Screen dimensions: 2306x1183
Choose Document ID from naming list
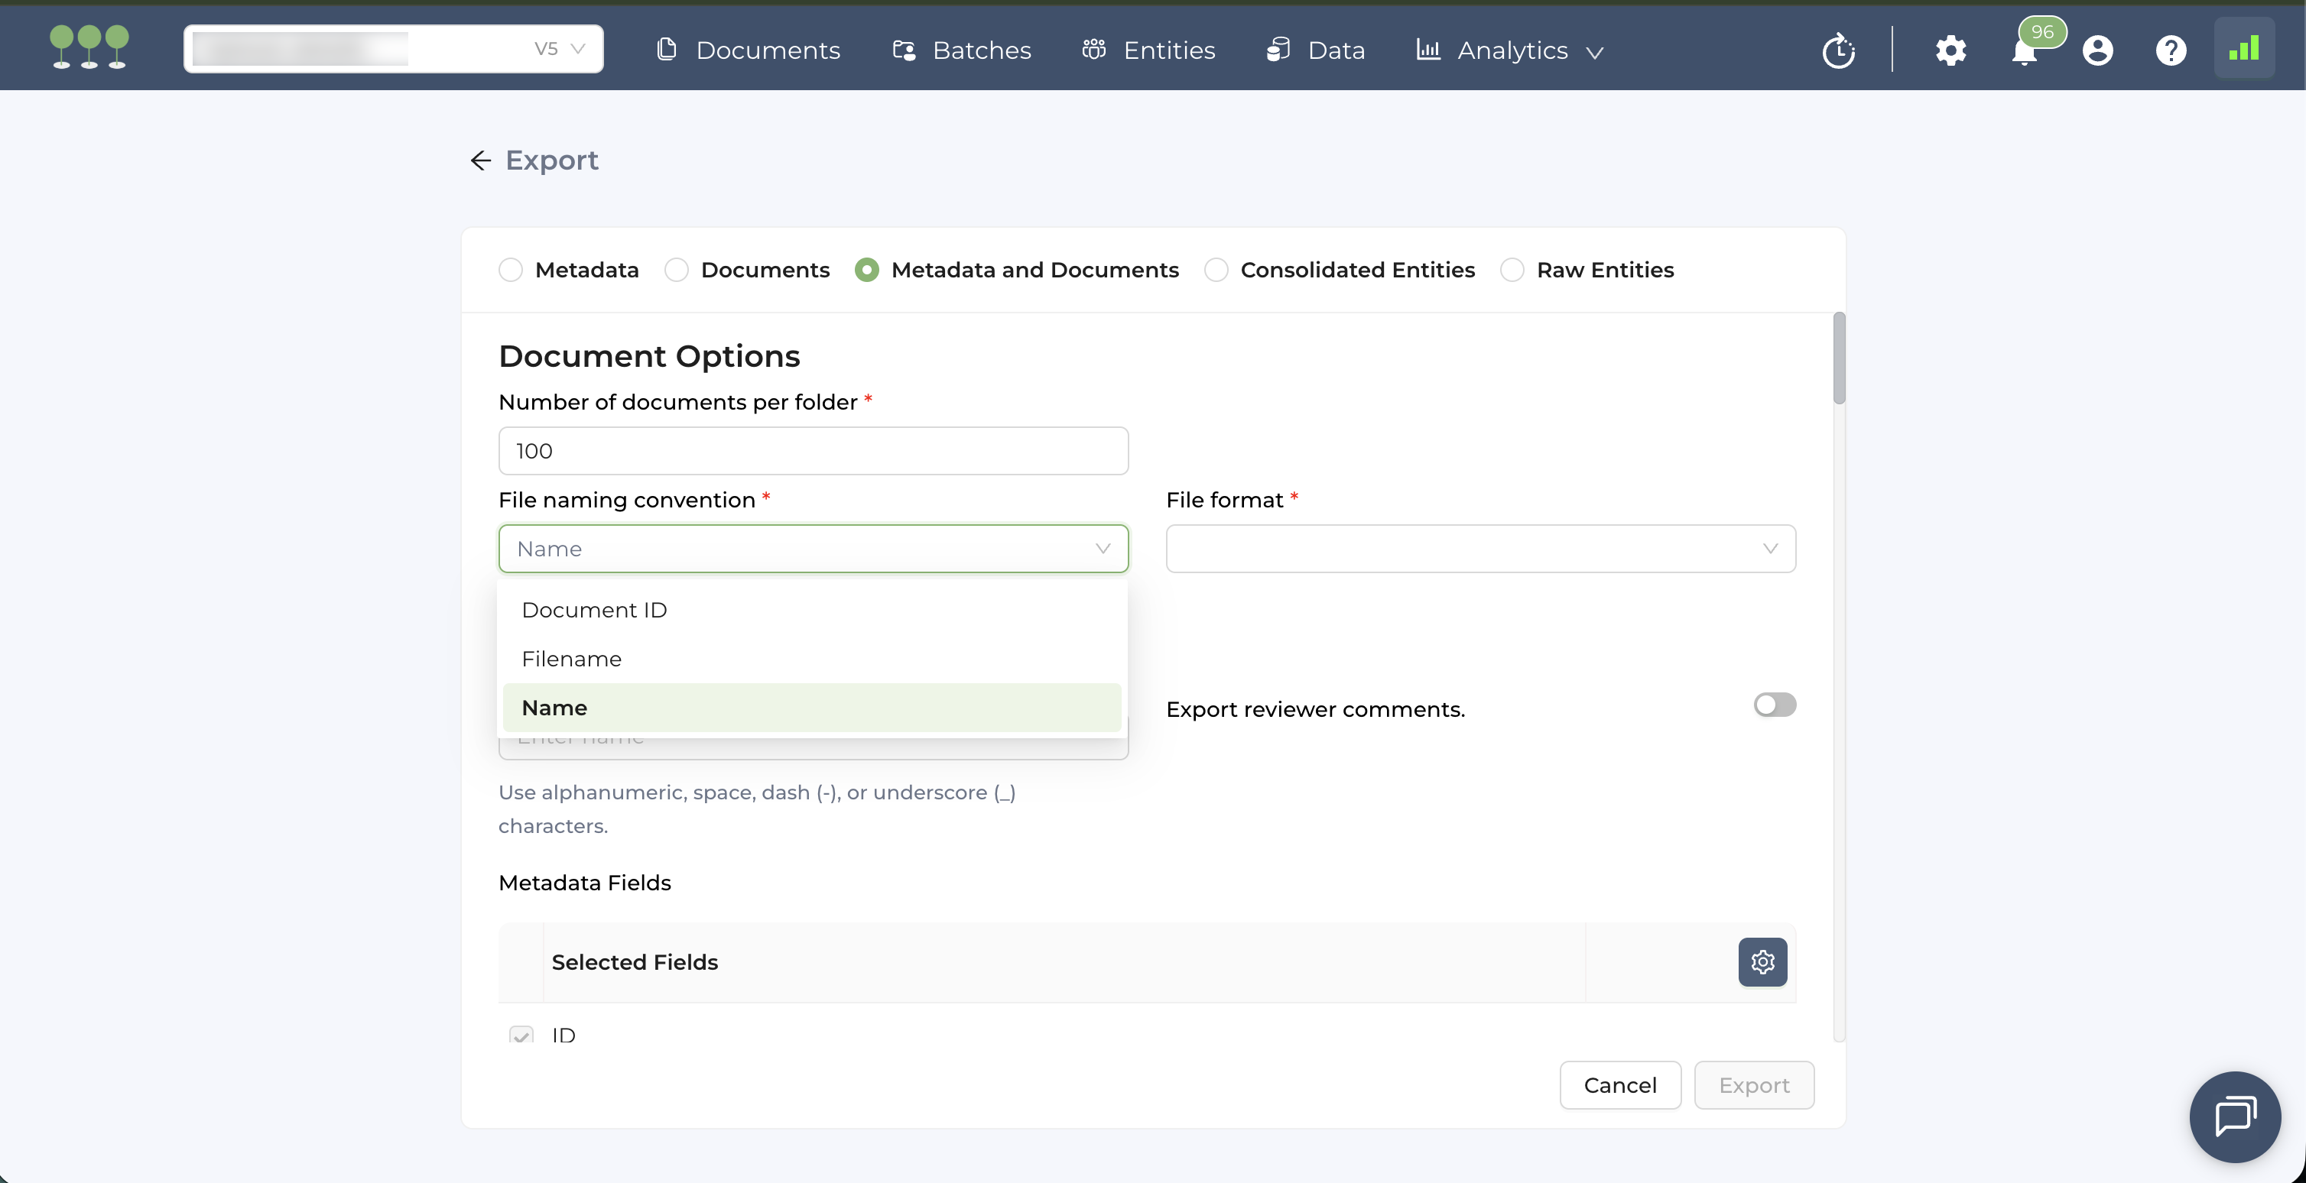coord(594,611)
